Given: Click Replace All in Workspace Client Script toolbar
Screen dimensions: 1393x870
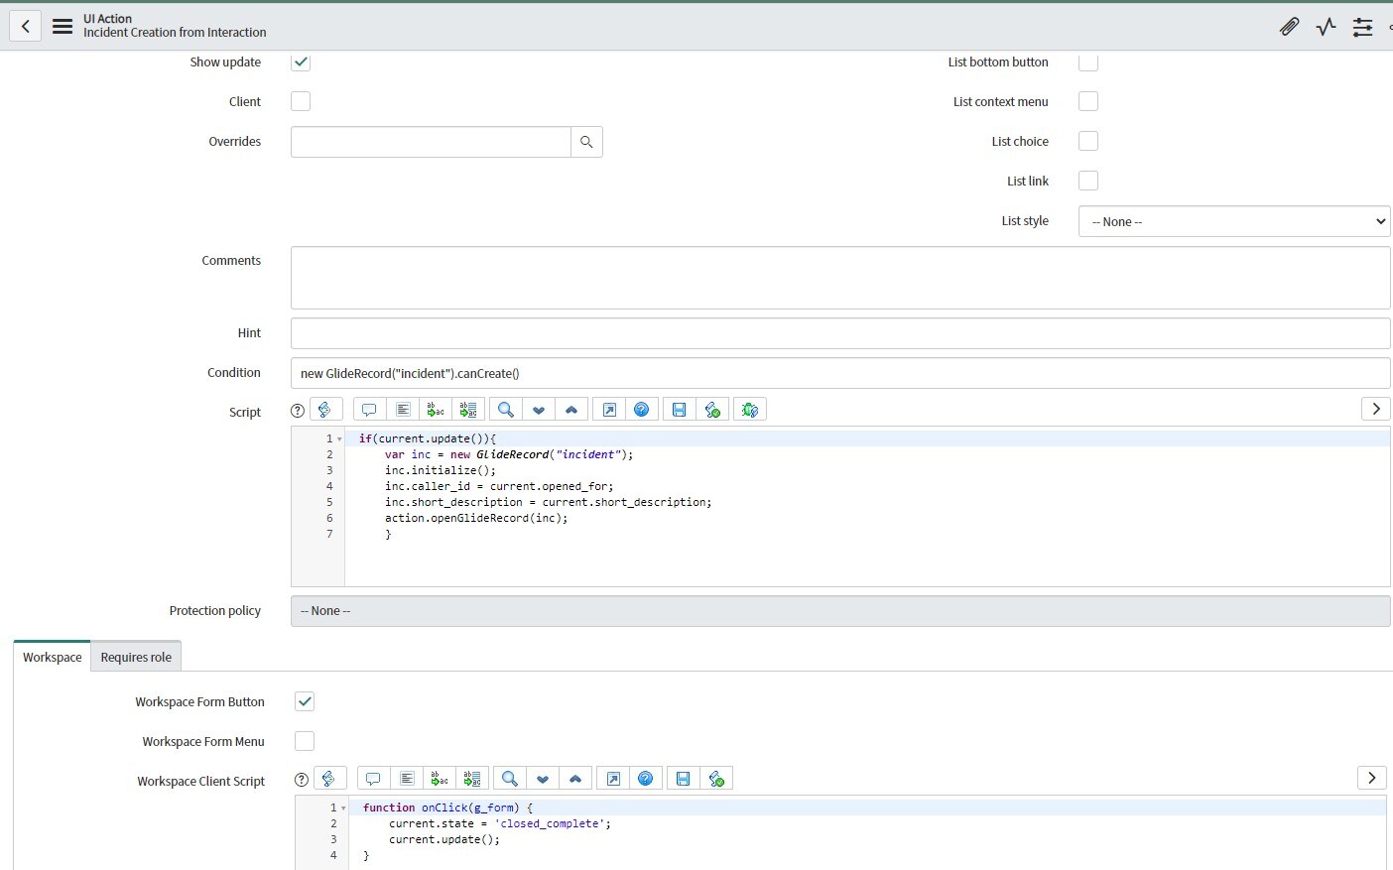Looking at the screenshot, I should pyautogui.click(x=473, y=779).
